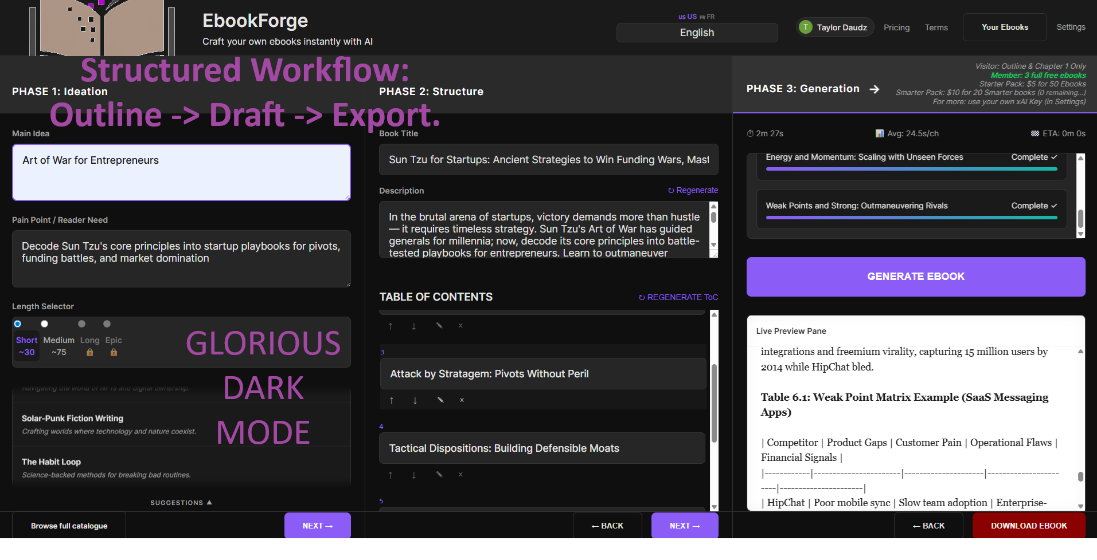Delete 'Tactical Dispositions' chapter with x icon
The height and width of the screenshot is (560, 1097).
point(460,474)
